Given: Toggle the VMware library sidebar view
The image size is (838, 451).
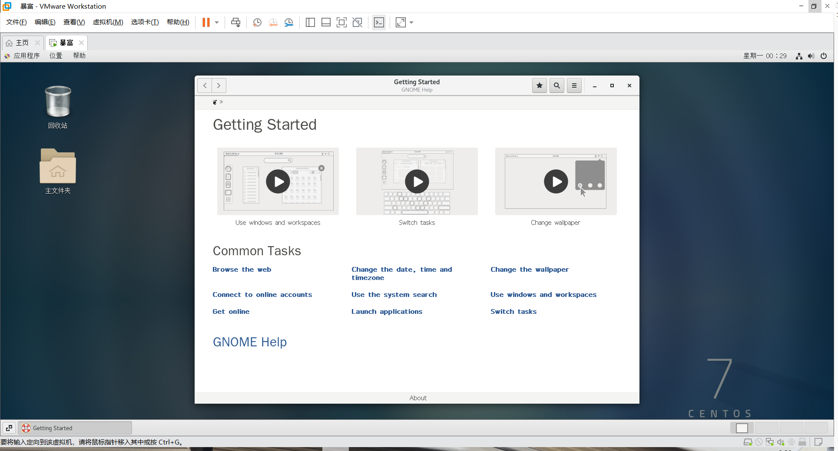Looking at the screenshot, I should (310, 23).
